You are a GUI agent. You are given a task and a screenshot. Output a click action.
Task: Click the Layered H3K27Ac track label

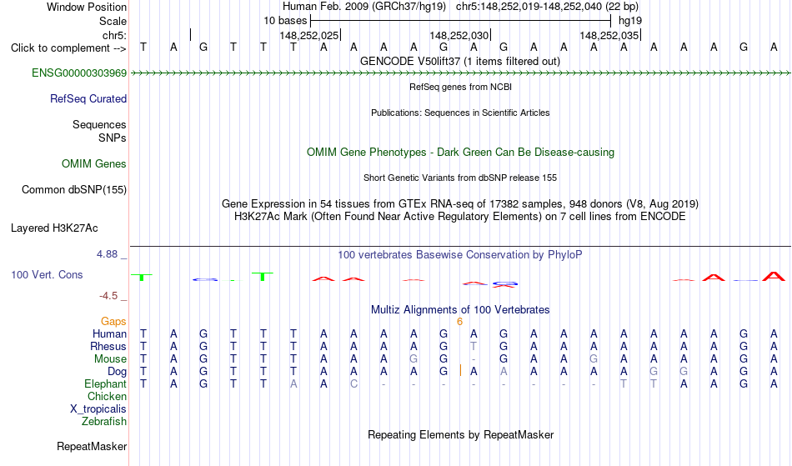coord(54,228)
